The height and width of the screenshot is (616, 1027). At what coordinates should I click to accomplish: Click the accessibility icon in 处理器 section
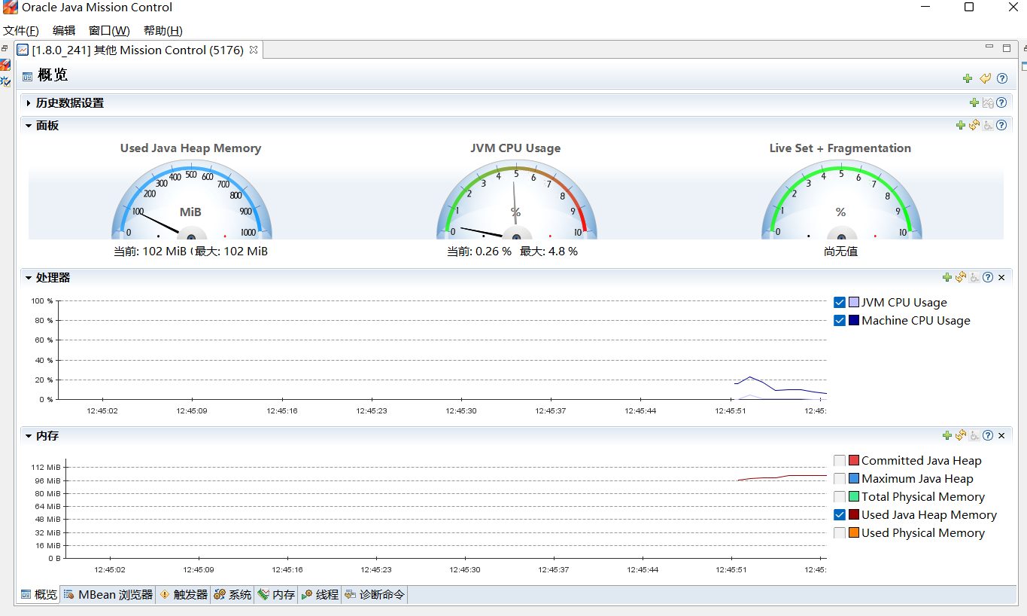(974, 278)
